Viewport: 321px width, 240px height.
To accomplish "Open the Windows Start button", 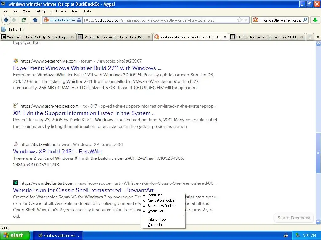I will [15, 235].
